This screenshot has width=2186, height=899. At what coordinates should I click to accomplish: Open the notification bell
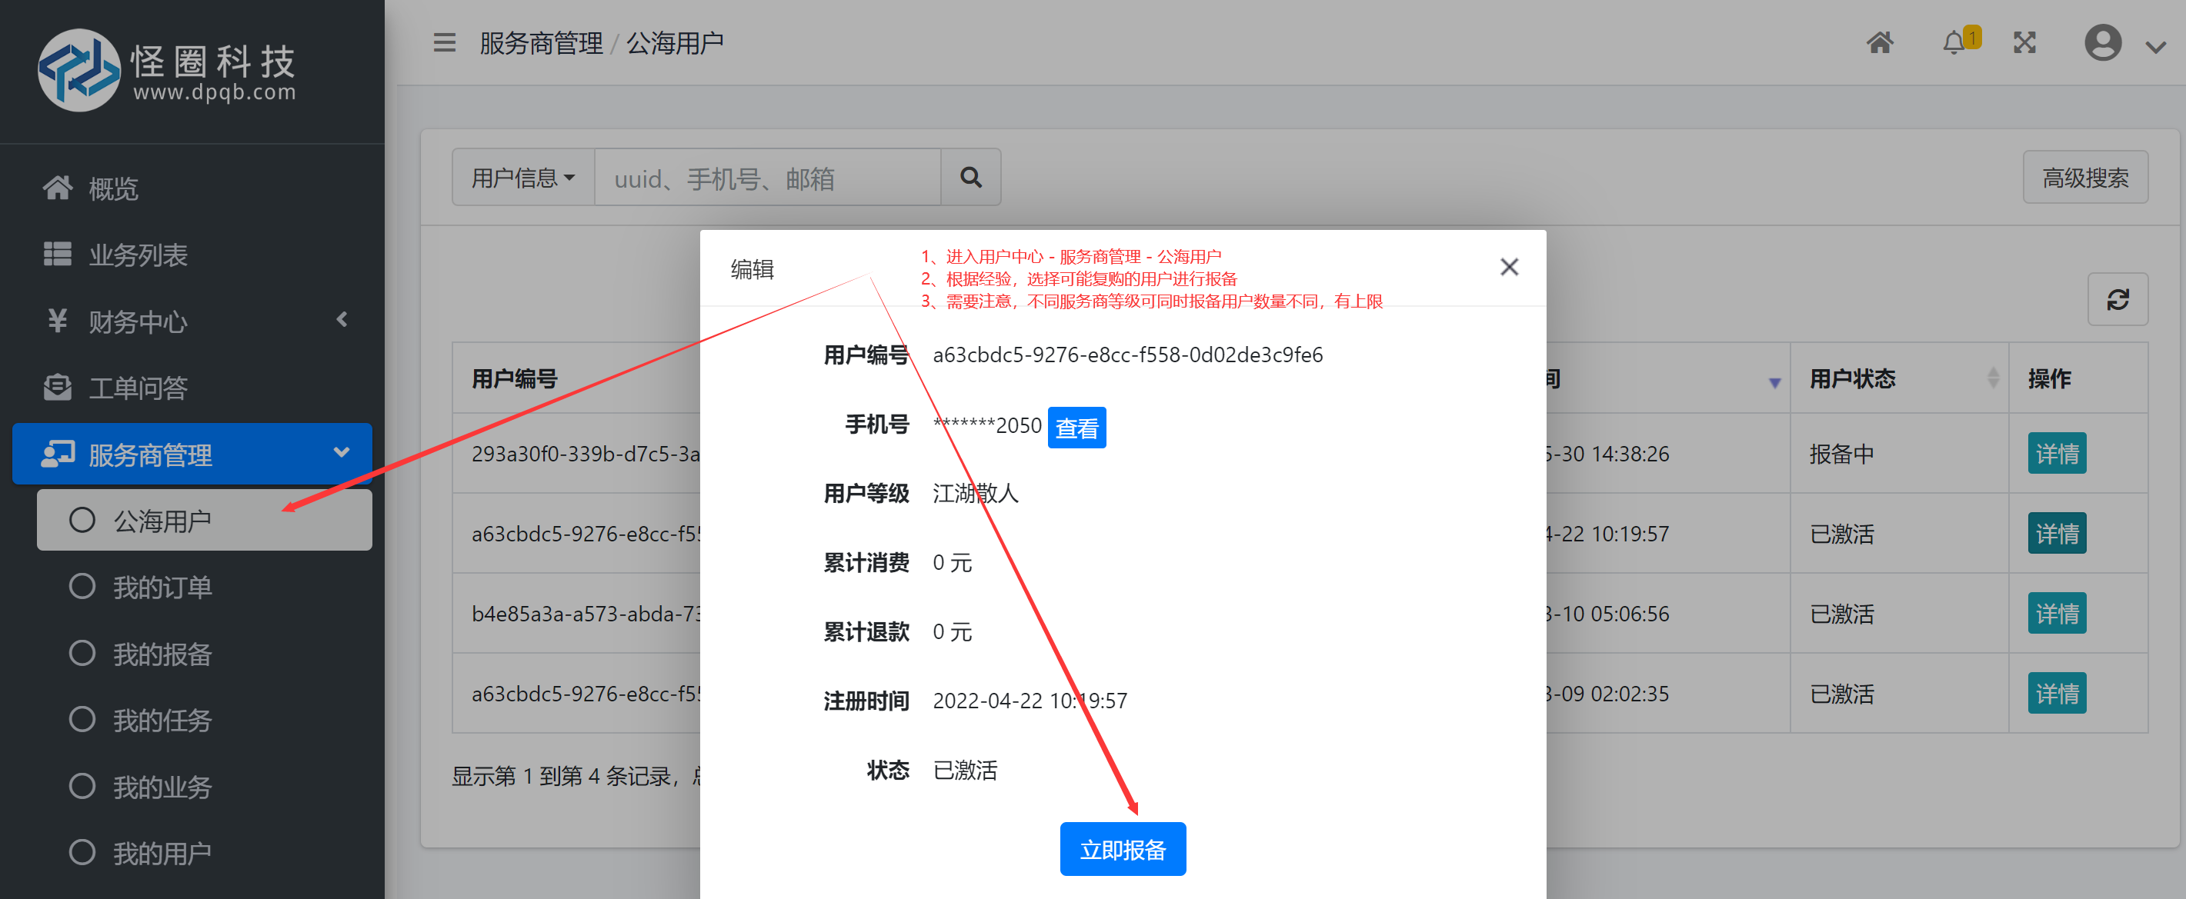pos(1954,42)
